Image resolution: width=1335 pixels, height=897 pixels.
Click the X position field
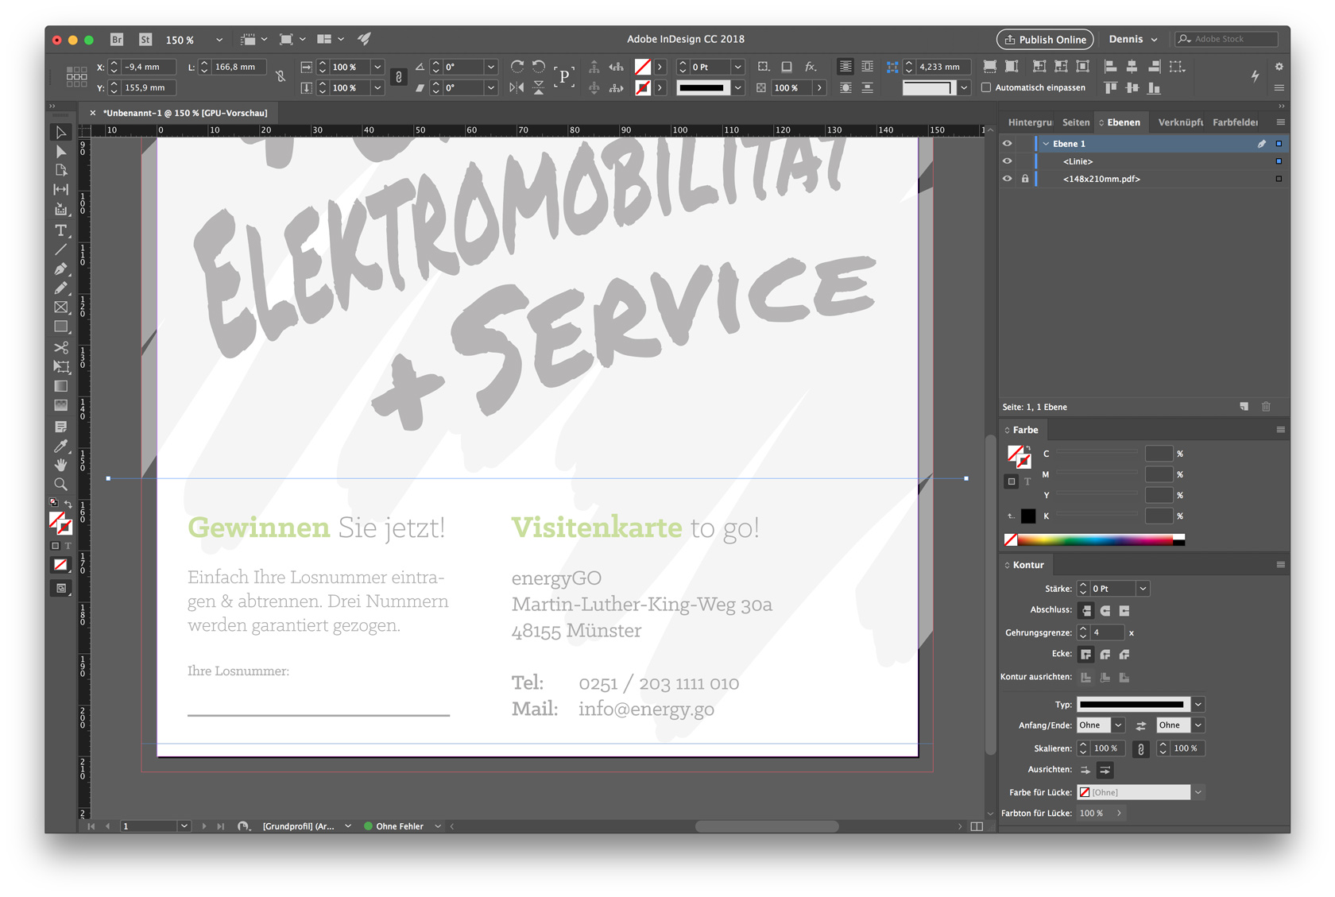[x=148, y=67]
